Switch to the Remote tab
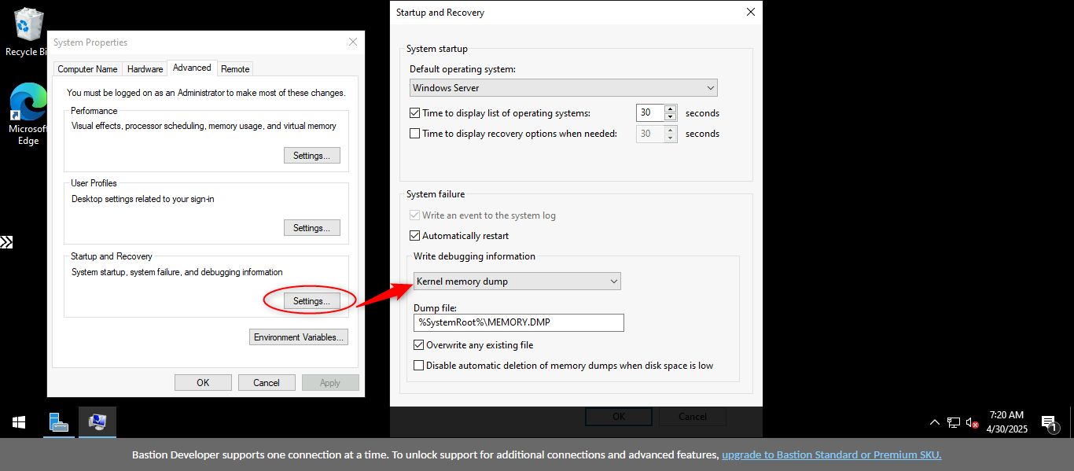 click(x=235, y=69)
